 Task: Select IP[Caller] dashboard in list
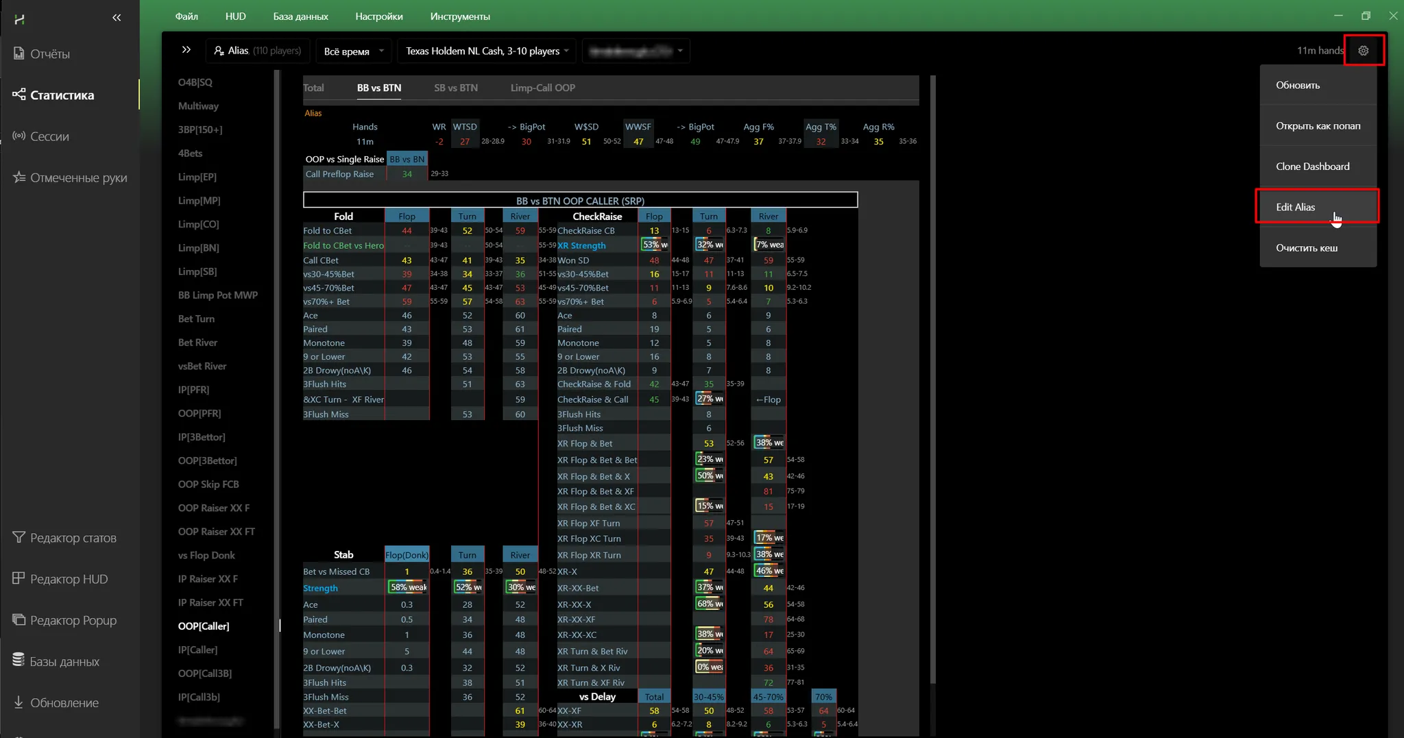[x=197, y=650]
